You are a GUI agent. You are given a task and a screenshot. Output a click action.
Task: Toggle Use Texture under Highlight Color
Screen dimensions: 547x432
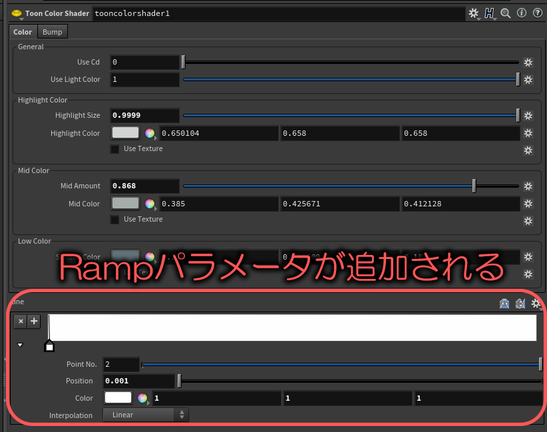coord(114,149)
